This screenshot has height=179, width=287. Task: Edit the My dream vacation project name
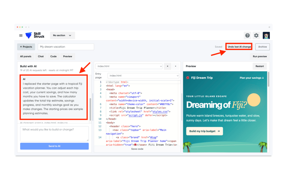(66, 47)
